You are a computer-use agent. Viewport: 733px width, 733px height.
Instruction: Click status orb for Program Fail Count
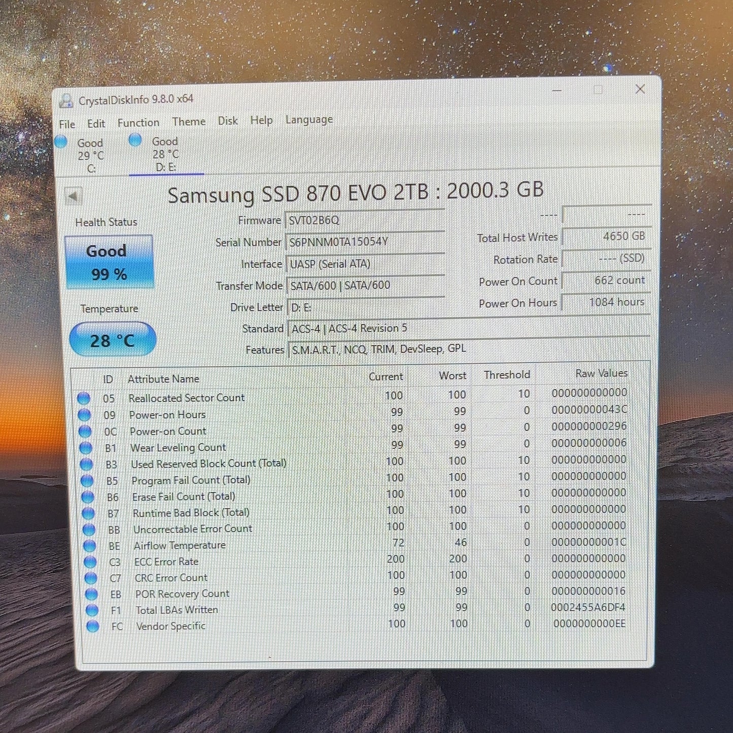coord(87,481)
